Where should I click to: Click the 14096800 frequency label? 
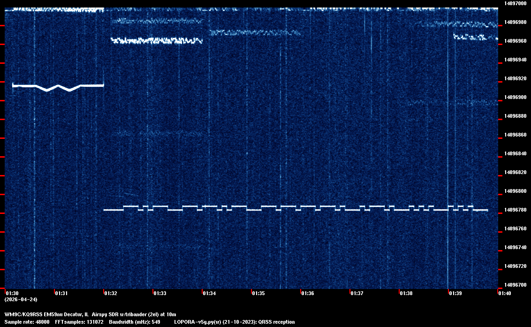point(516,191)
